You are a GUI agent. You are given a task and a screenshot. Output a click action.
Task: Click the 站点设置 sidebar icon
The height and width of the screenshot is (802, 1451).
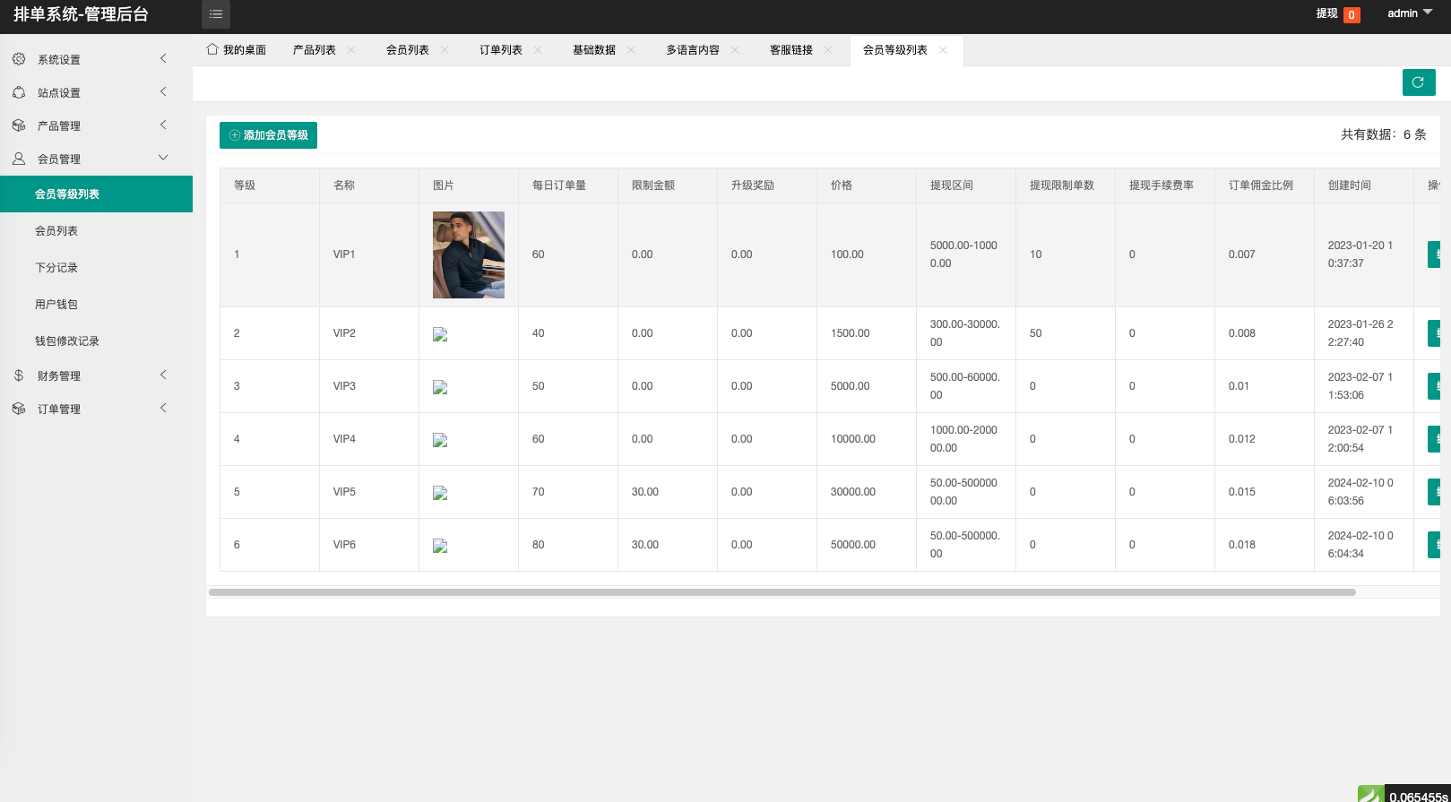(19, 92)
